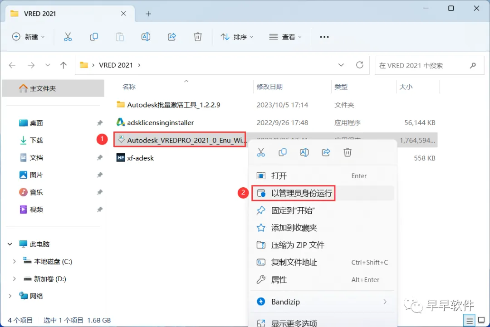Click the Copy icon in toolbar
The height and width of the screenshot is (327, 490).
pyautogui.click(x=94, y=37)
